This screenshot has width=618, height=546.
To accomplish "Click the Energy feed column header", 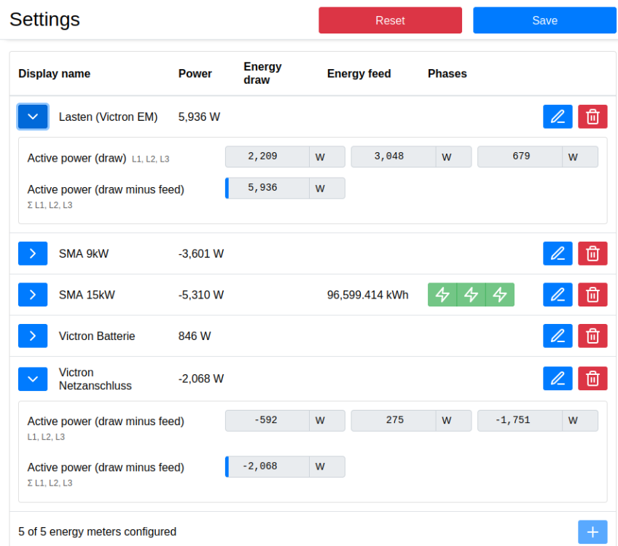I will tap(359, 74).
